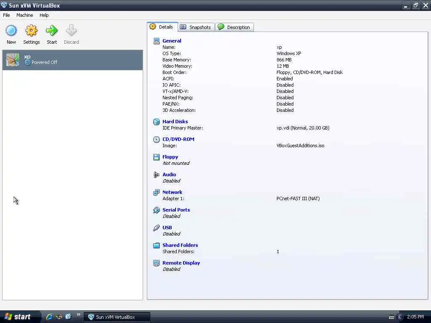Open the Shared Folders settings link
This screenshot has width=431, height=323.
pos(180,245)
